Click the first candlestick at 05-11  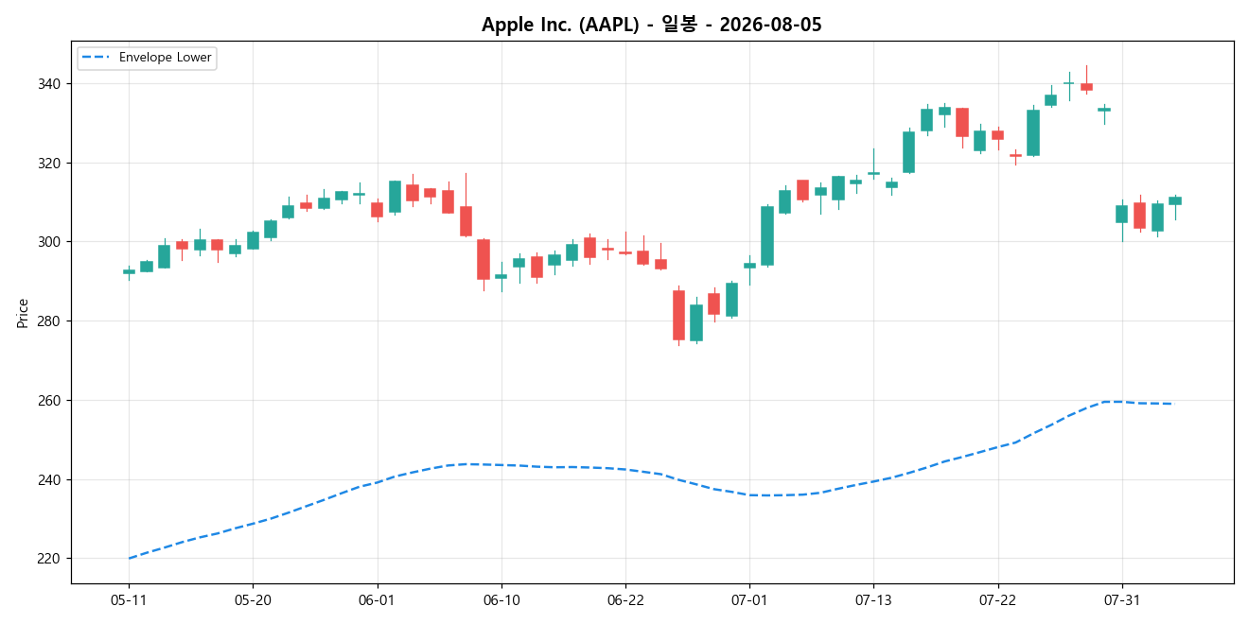click(129, 272)
